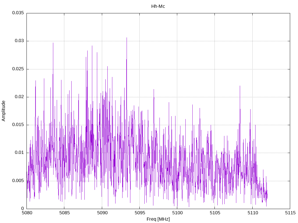Click the isolated peak near 5108 MHz reaching 0.022

[x=240, y=86]
